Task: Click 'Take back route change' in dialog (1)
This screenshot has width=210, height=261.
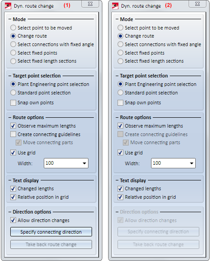Action: coord(51,244)
